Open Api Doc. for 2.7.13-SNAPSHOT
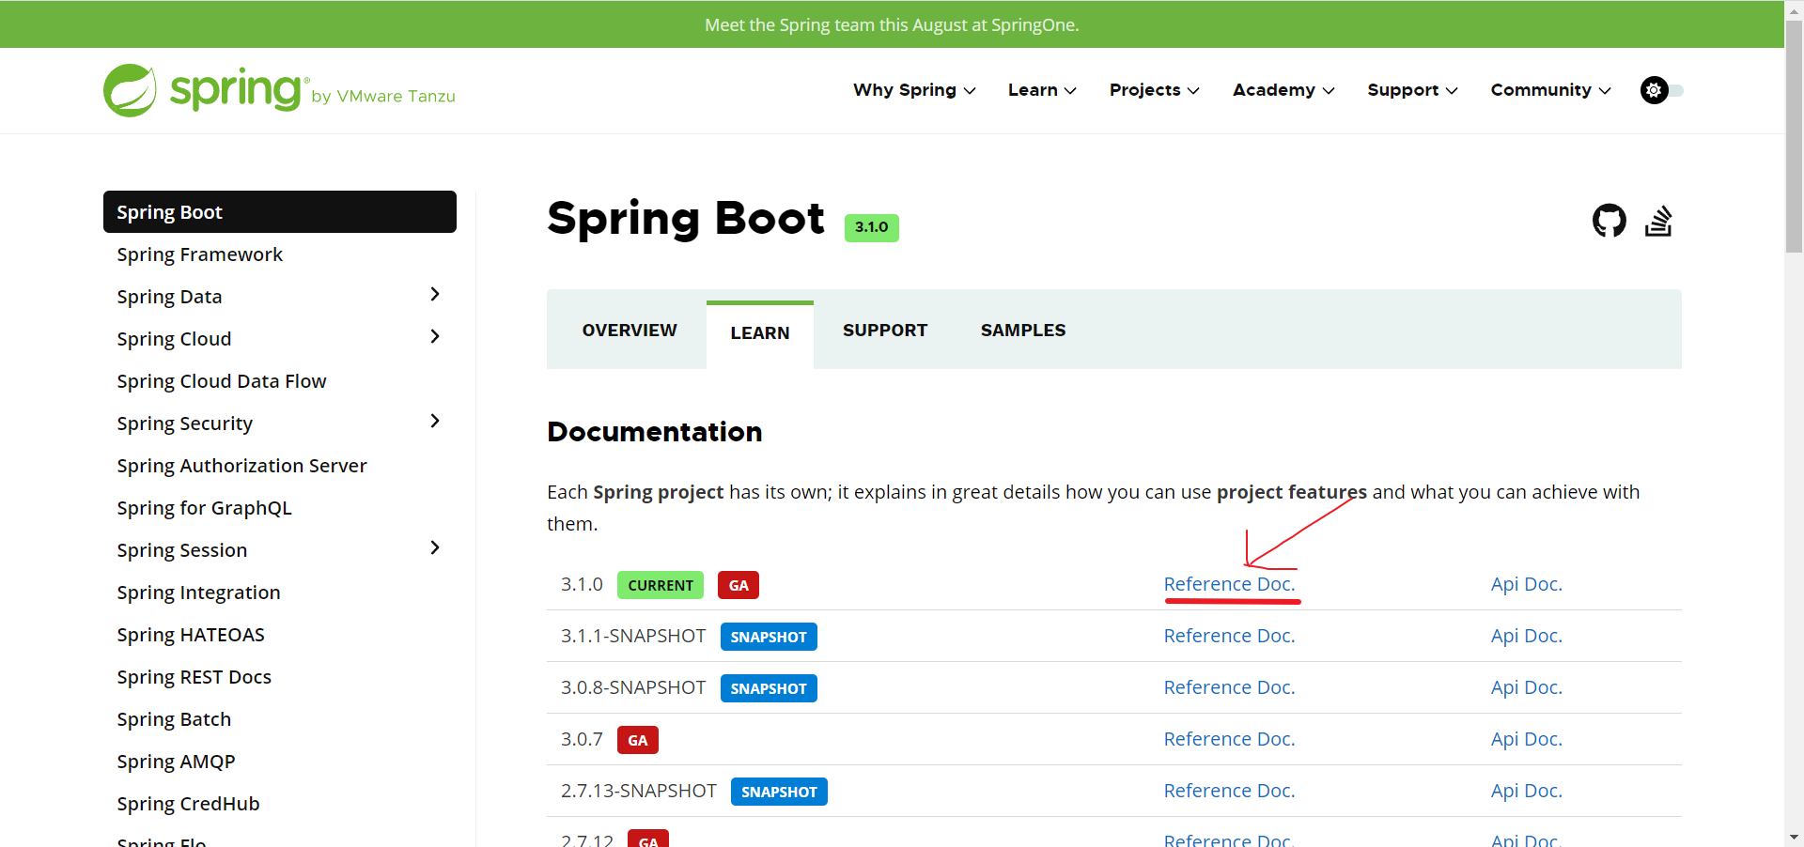The height and width of the screenshot is (847, 1804). (1526, 791)
